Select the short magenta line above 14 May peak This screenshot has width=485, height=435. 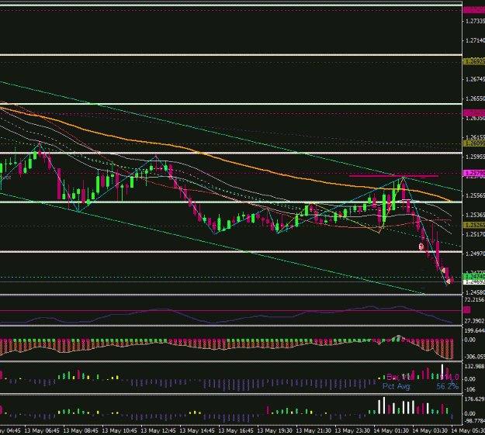click(x=393, y=176)
